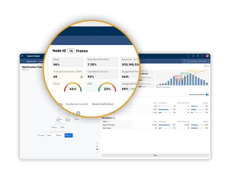The height and width of the screenshot is (176, 227).
Task: Click the Total Volume row name
Action: (107, 128)
